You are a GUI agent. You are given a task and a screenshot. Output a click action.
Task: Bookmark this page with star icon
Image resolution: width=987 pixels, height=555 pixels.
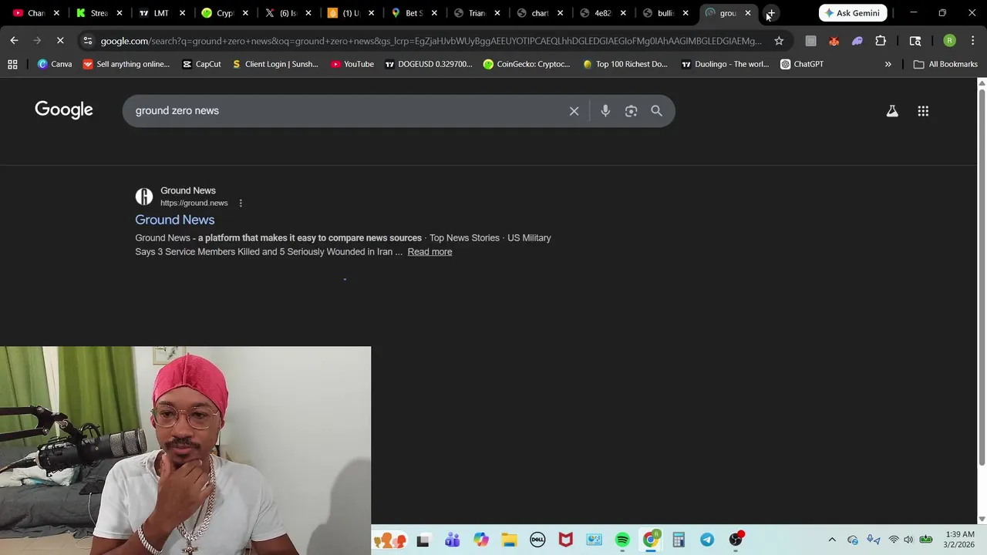(x=779, y=41)
